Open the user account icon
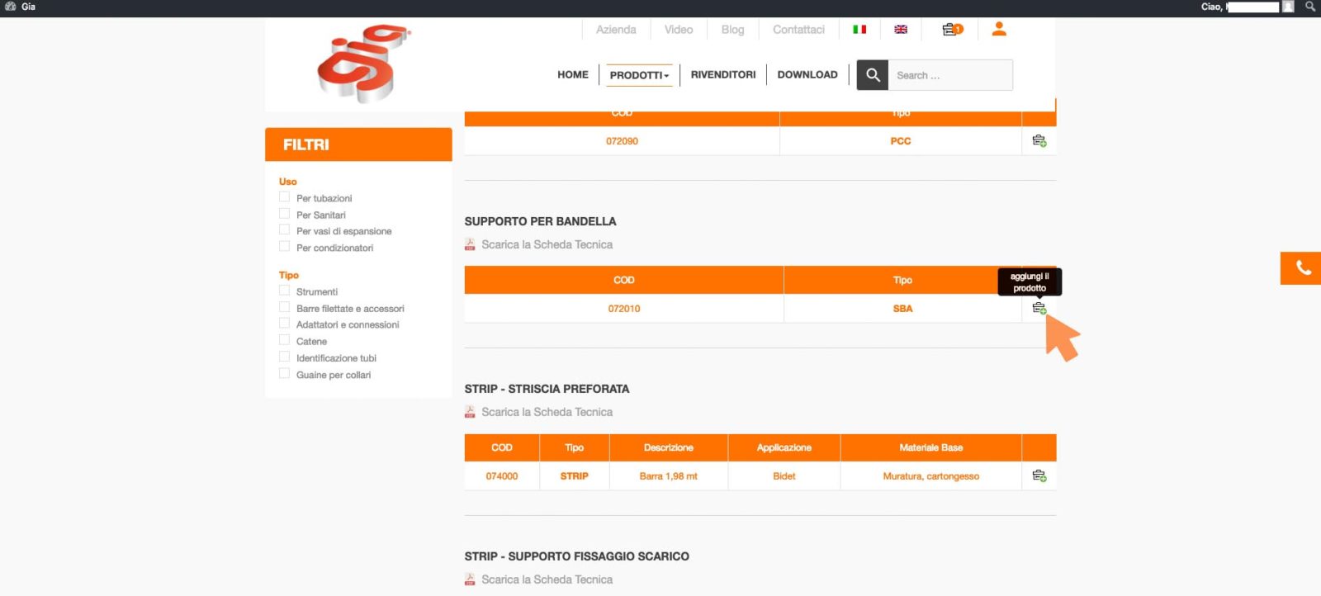The height and width of the screenshot is (596, 1321). point(999,30)
